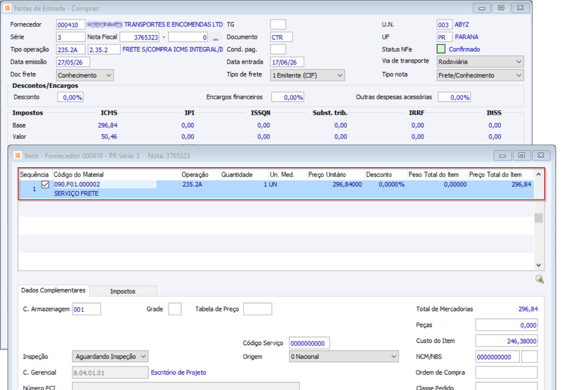
Task: Click the Escritório de Projeto link
Action: pos(178,372)
